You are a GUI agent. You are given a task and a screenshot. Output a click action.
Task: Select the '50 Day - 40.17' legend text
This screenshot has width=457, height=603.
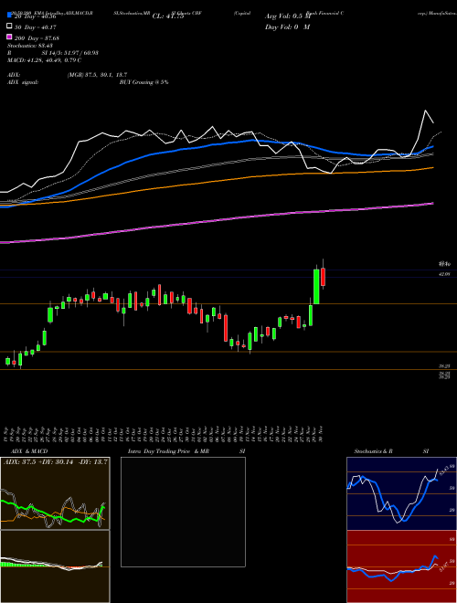(x=36, y=27)
